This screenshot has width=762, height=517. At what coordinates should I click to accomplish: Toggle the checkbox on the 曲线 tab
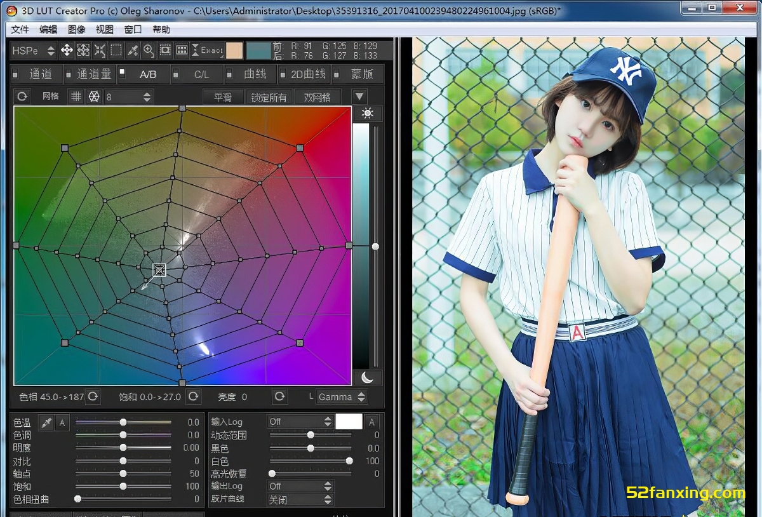[x=229, y=73]
